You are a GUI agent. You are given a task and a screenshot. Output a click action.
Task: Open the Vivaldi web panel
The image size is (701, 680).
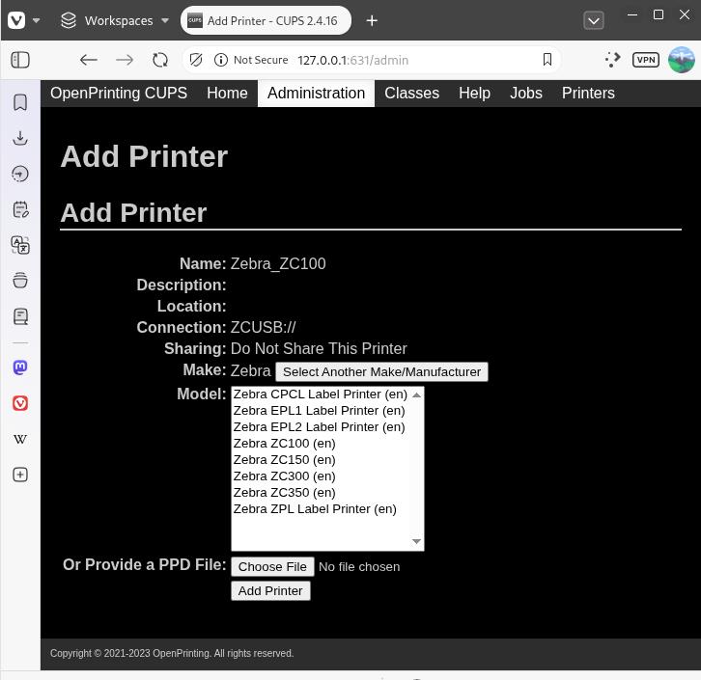(20, 403)
